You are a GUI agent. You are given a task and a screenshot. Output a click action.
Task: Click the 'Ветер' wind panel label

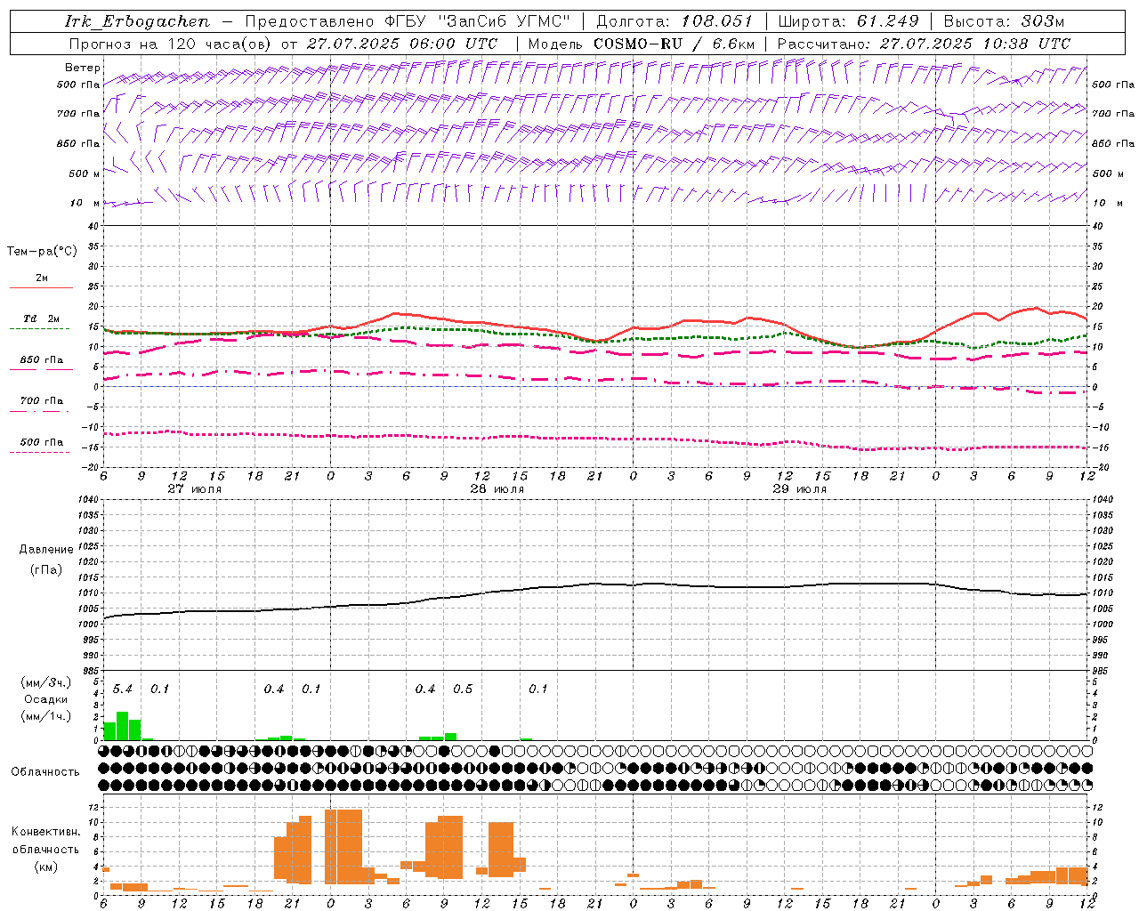(x=82, y=68)
